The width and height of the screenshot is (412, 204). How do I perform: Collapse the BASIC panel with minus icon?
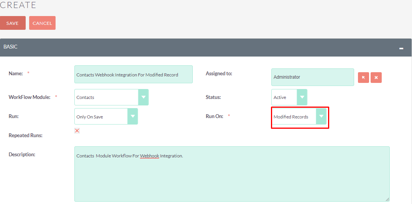click(401, 49)
